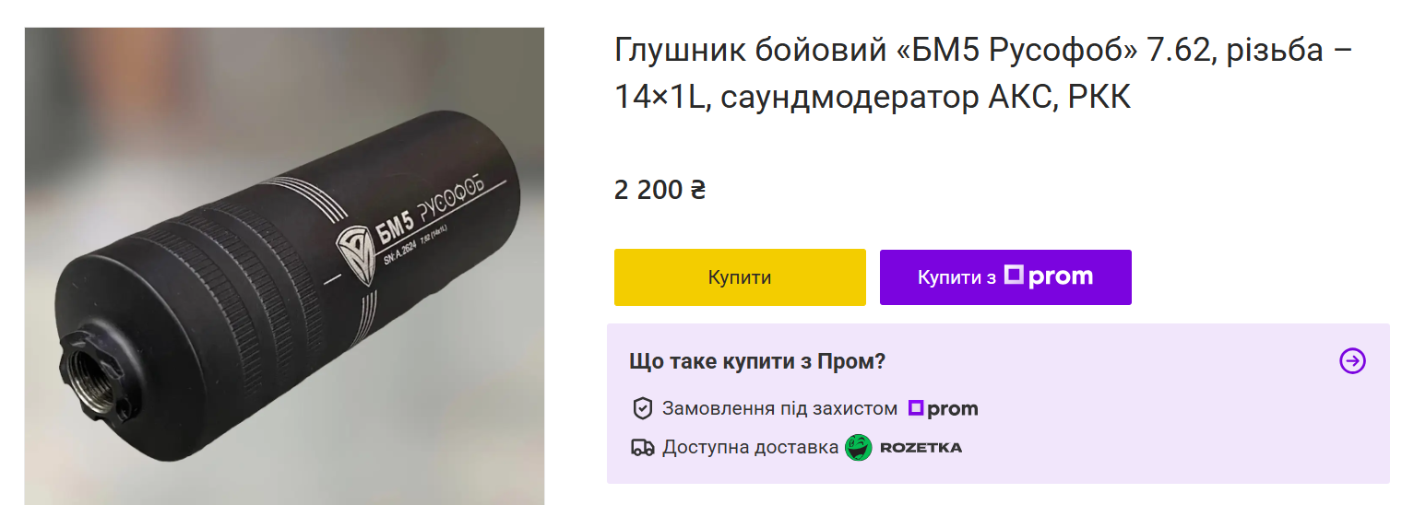The width and height of the screenshot is (1414, 505).
Task: Select the Замовлення під захистом text
Action: click(x=779, y=408)
